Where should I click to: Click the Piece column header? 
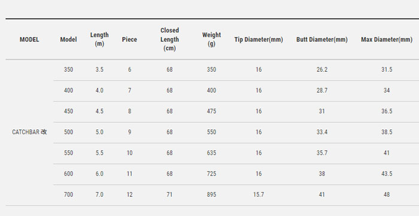(129, 39)
